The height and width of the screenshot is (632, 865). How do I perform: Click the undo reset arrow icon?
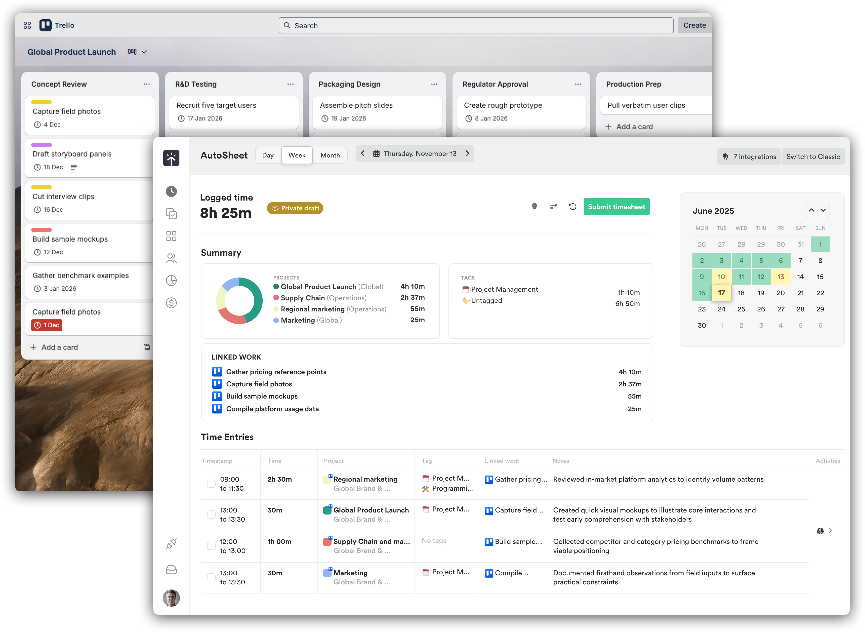pyautogui.click(x=572, y=207)
